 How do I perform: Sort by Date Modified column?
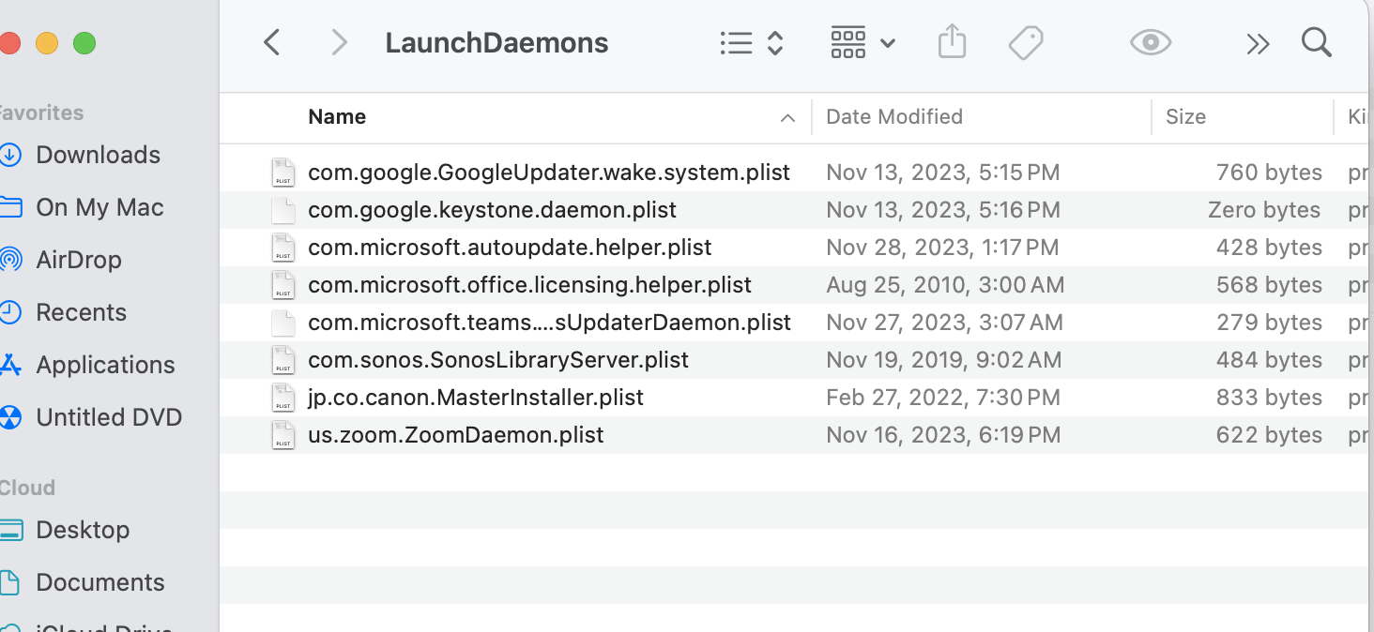(893, 117)
